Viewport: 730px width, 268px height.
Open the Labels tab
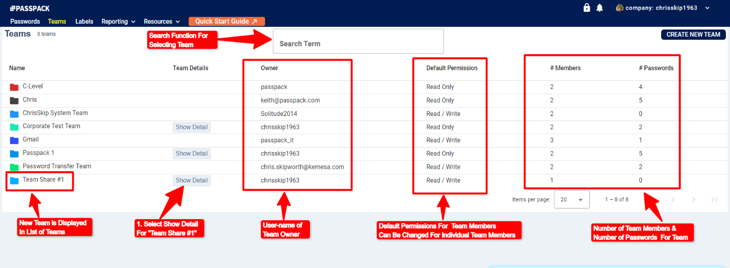tap(84, 21)
